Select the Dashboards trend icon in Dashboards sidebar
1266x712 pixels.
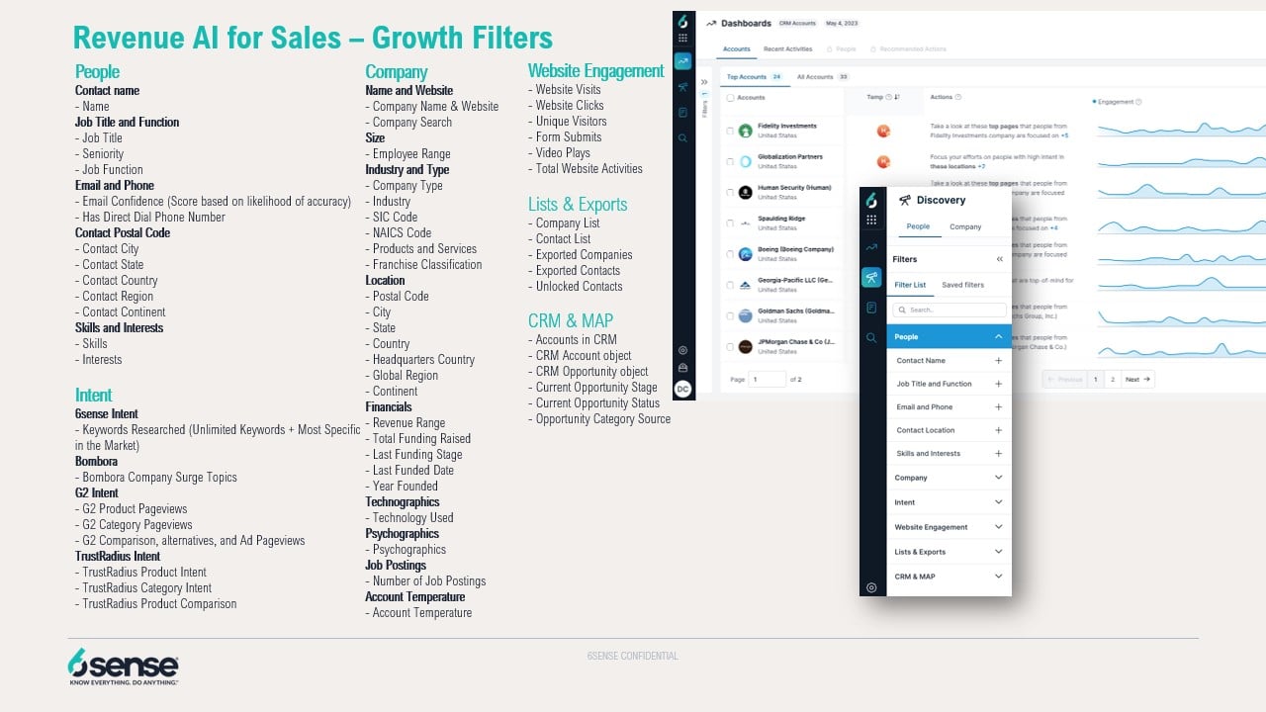click(x=682, y=61)
